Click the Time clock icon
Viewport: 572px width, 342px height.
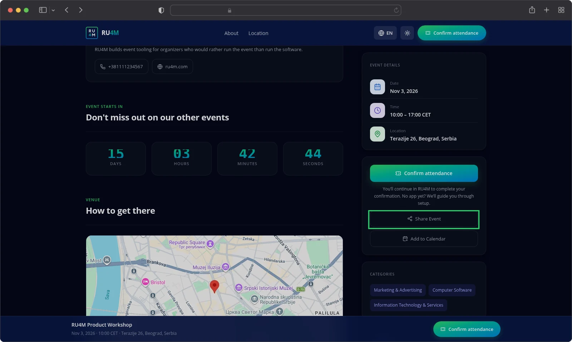pos(378,110)
